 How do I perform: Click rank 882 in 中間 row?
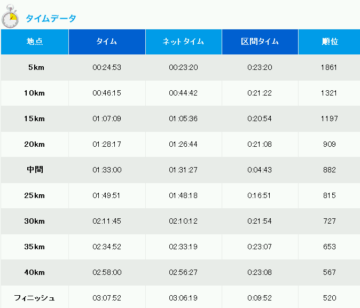pyautogui.click(x=330, y=170)
